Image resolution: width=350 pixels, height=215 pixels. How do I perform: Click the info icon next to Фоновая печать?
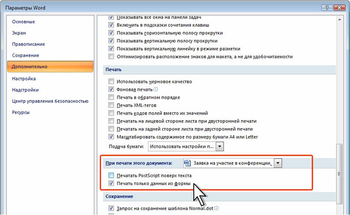pos(156,89)
